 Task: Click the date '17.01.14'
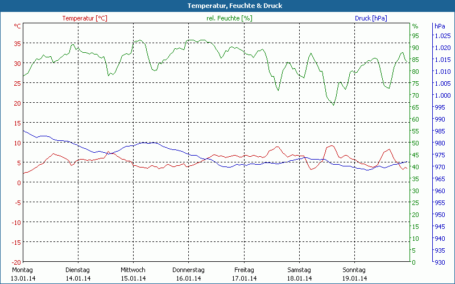click(244, 278)
